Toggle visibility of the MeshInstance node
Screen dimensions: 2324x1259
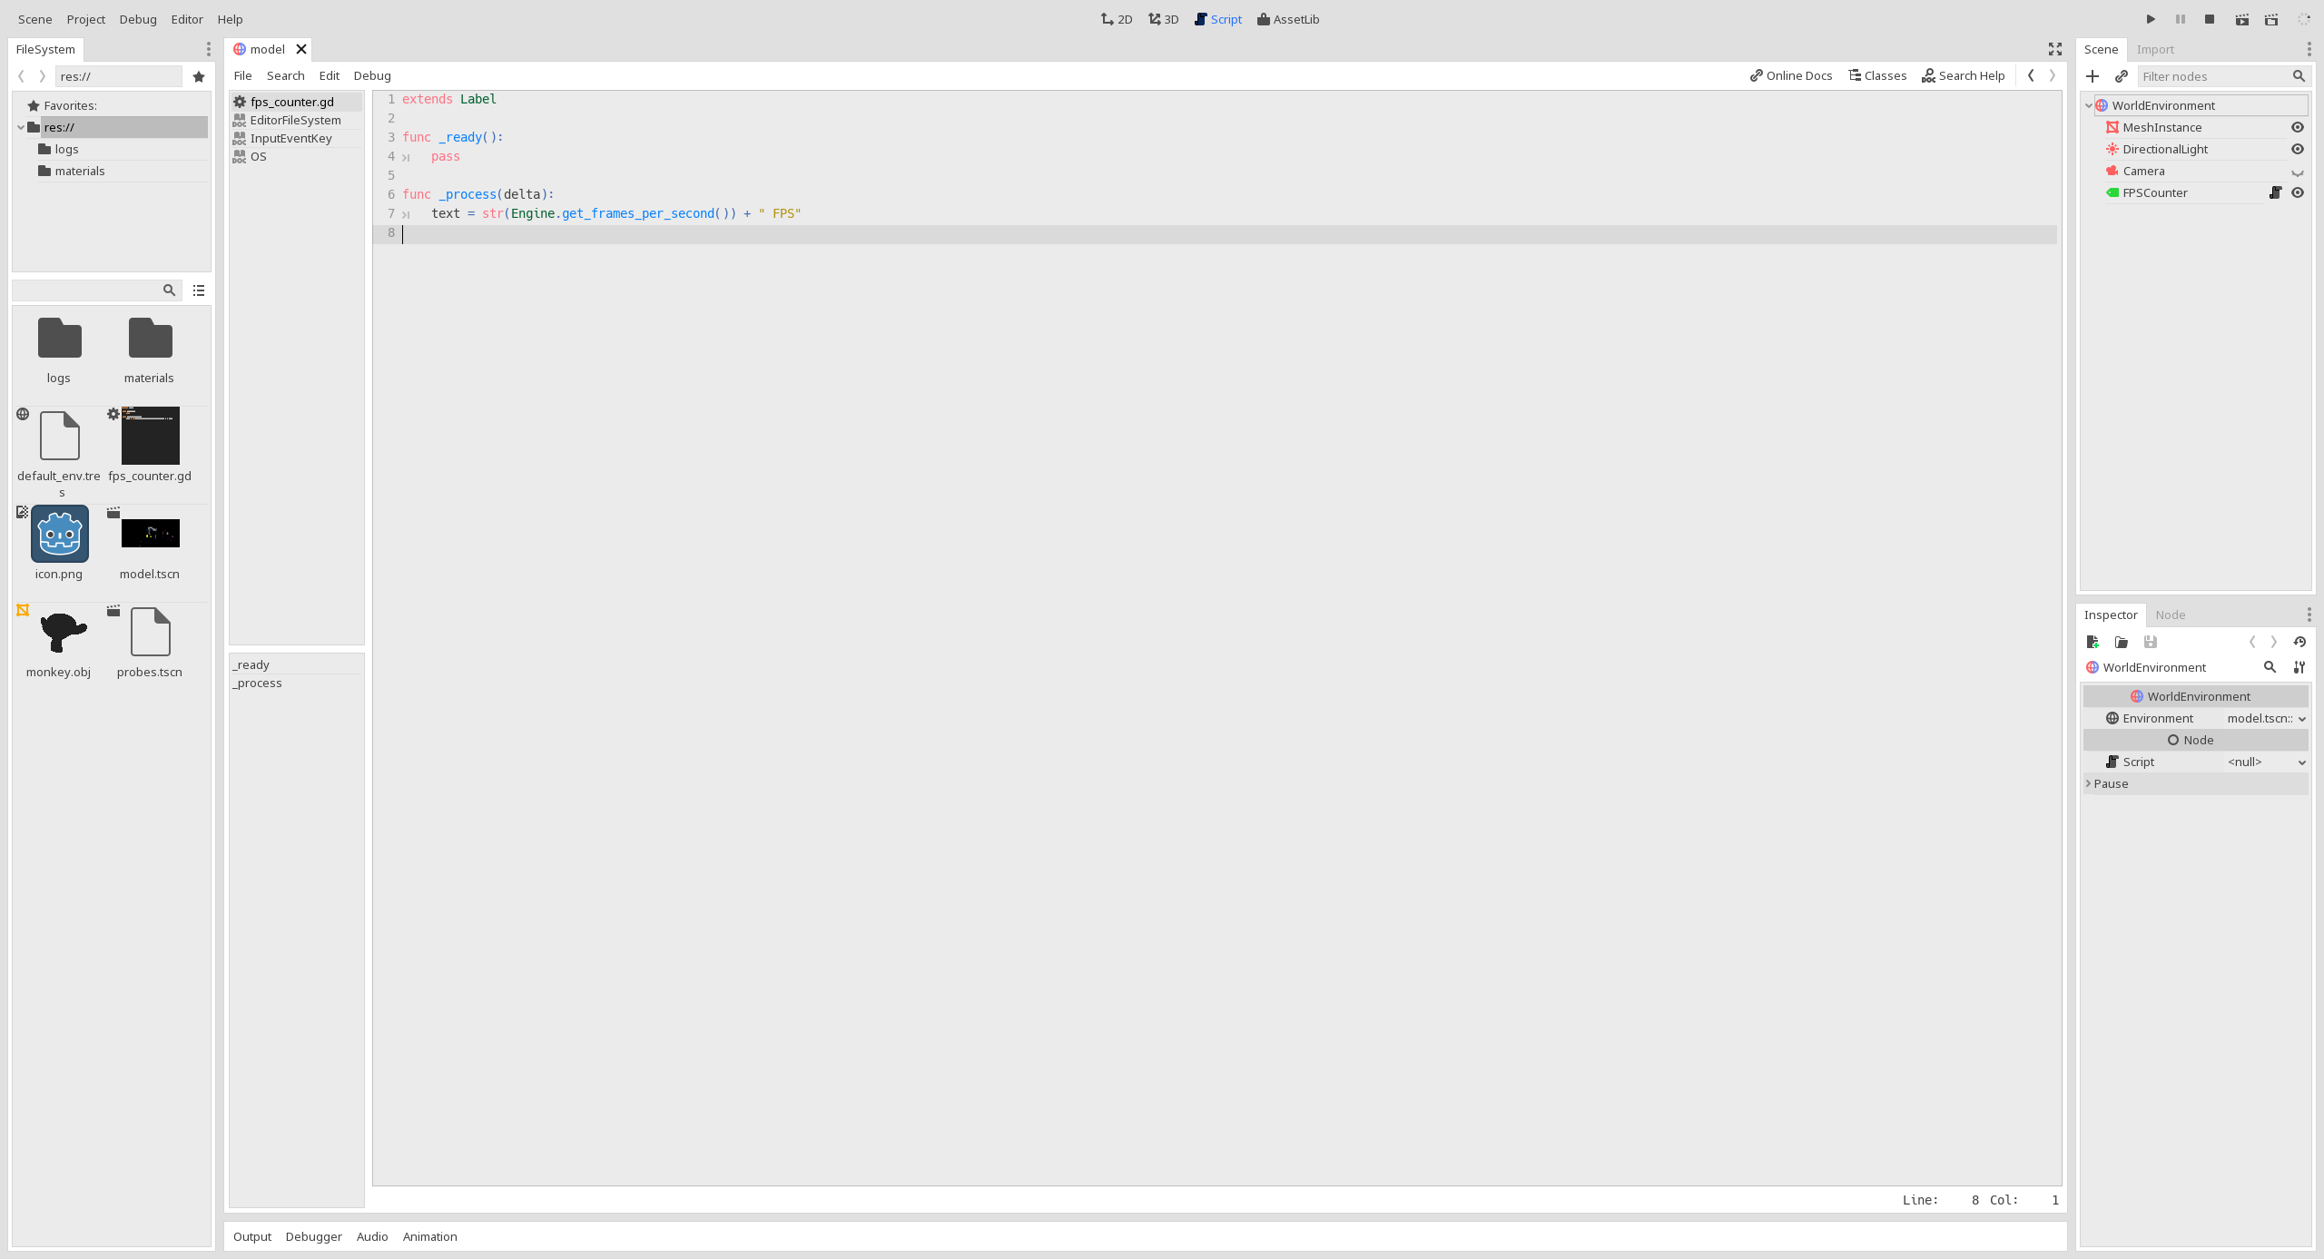click(2298, 127)
